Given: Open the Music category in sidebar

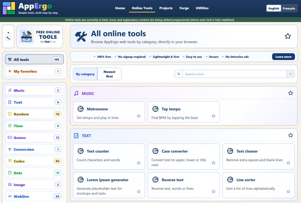Looking at the screenshot, I should tap(34, 90).
